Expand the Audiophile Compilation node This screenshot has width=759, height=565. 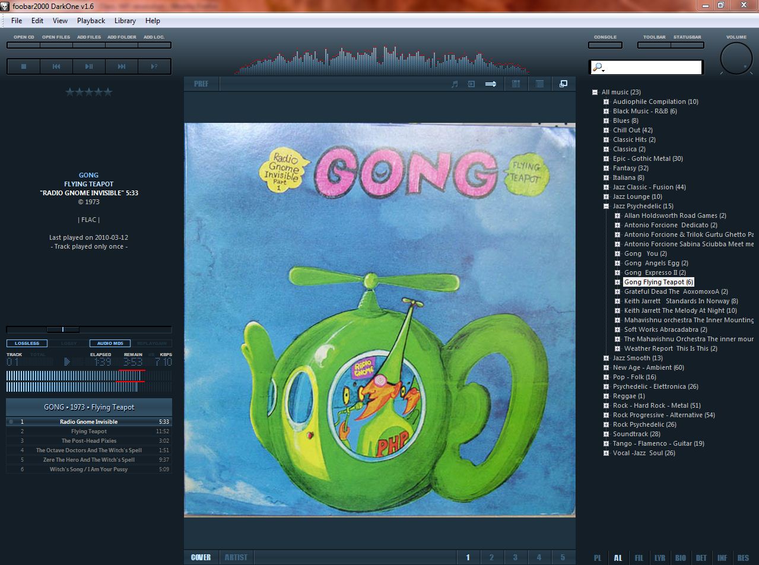click(x=606, y=101)
